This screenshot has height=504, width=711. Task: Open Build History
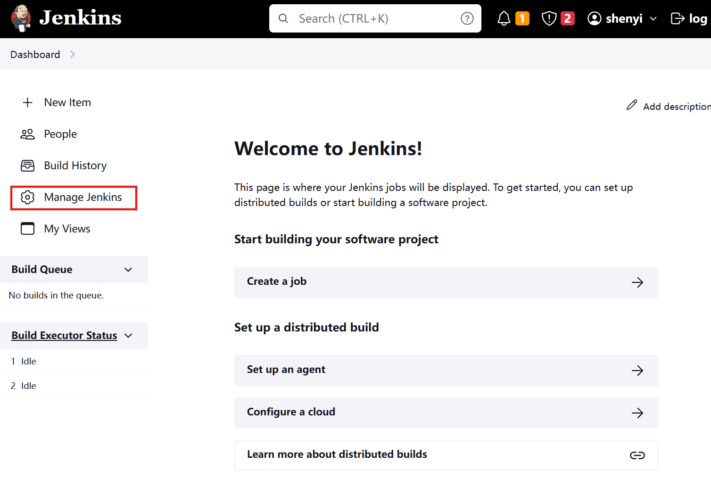coord(75,165)
